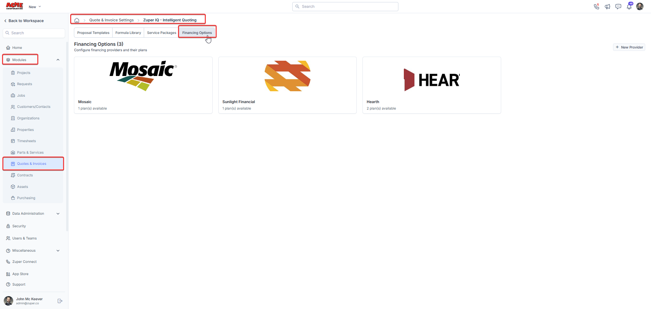Screen dimensions: 651x309
Task: Open the Mosaic provider card
Action: click(x=143, y=85)
